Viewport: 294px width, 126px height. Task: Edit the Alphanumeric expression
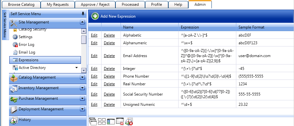pos(94,43)
